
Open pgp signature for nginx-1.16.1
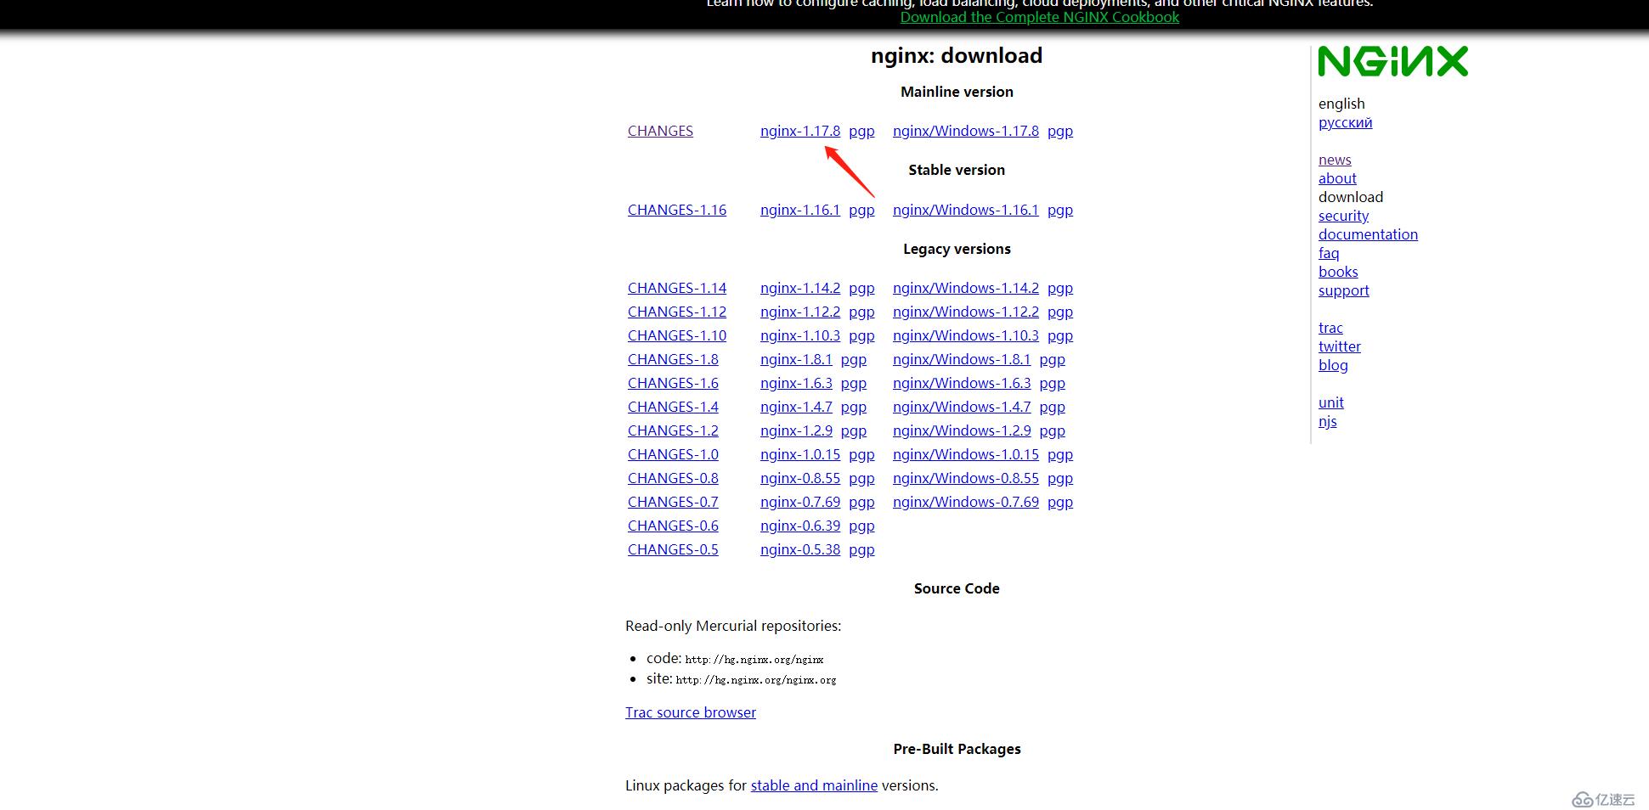(861, 210)
